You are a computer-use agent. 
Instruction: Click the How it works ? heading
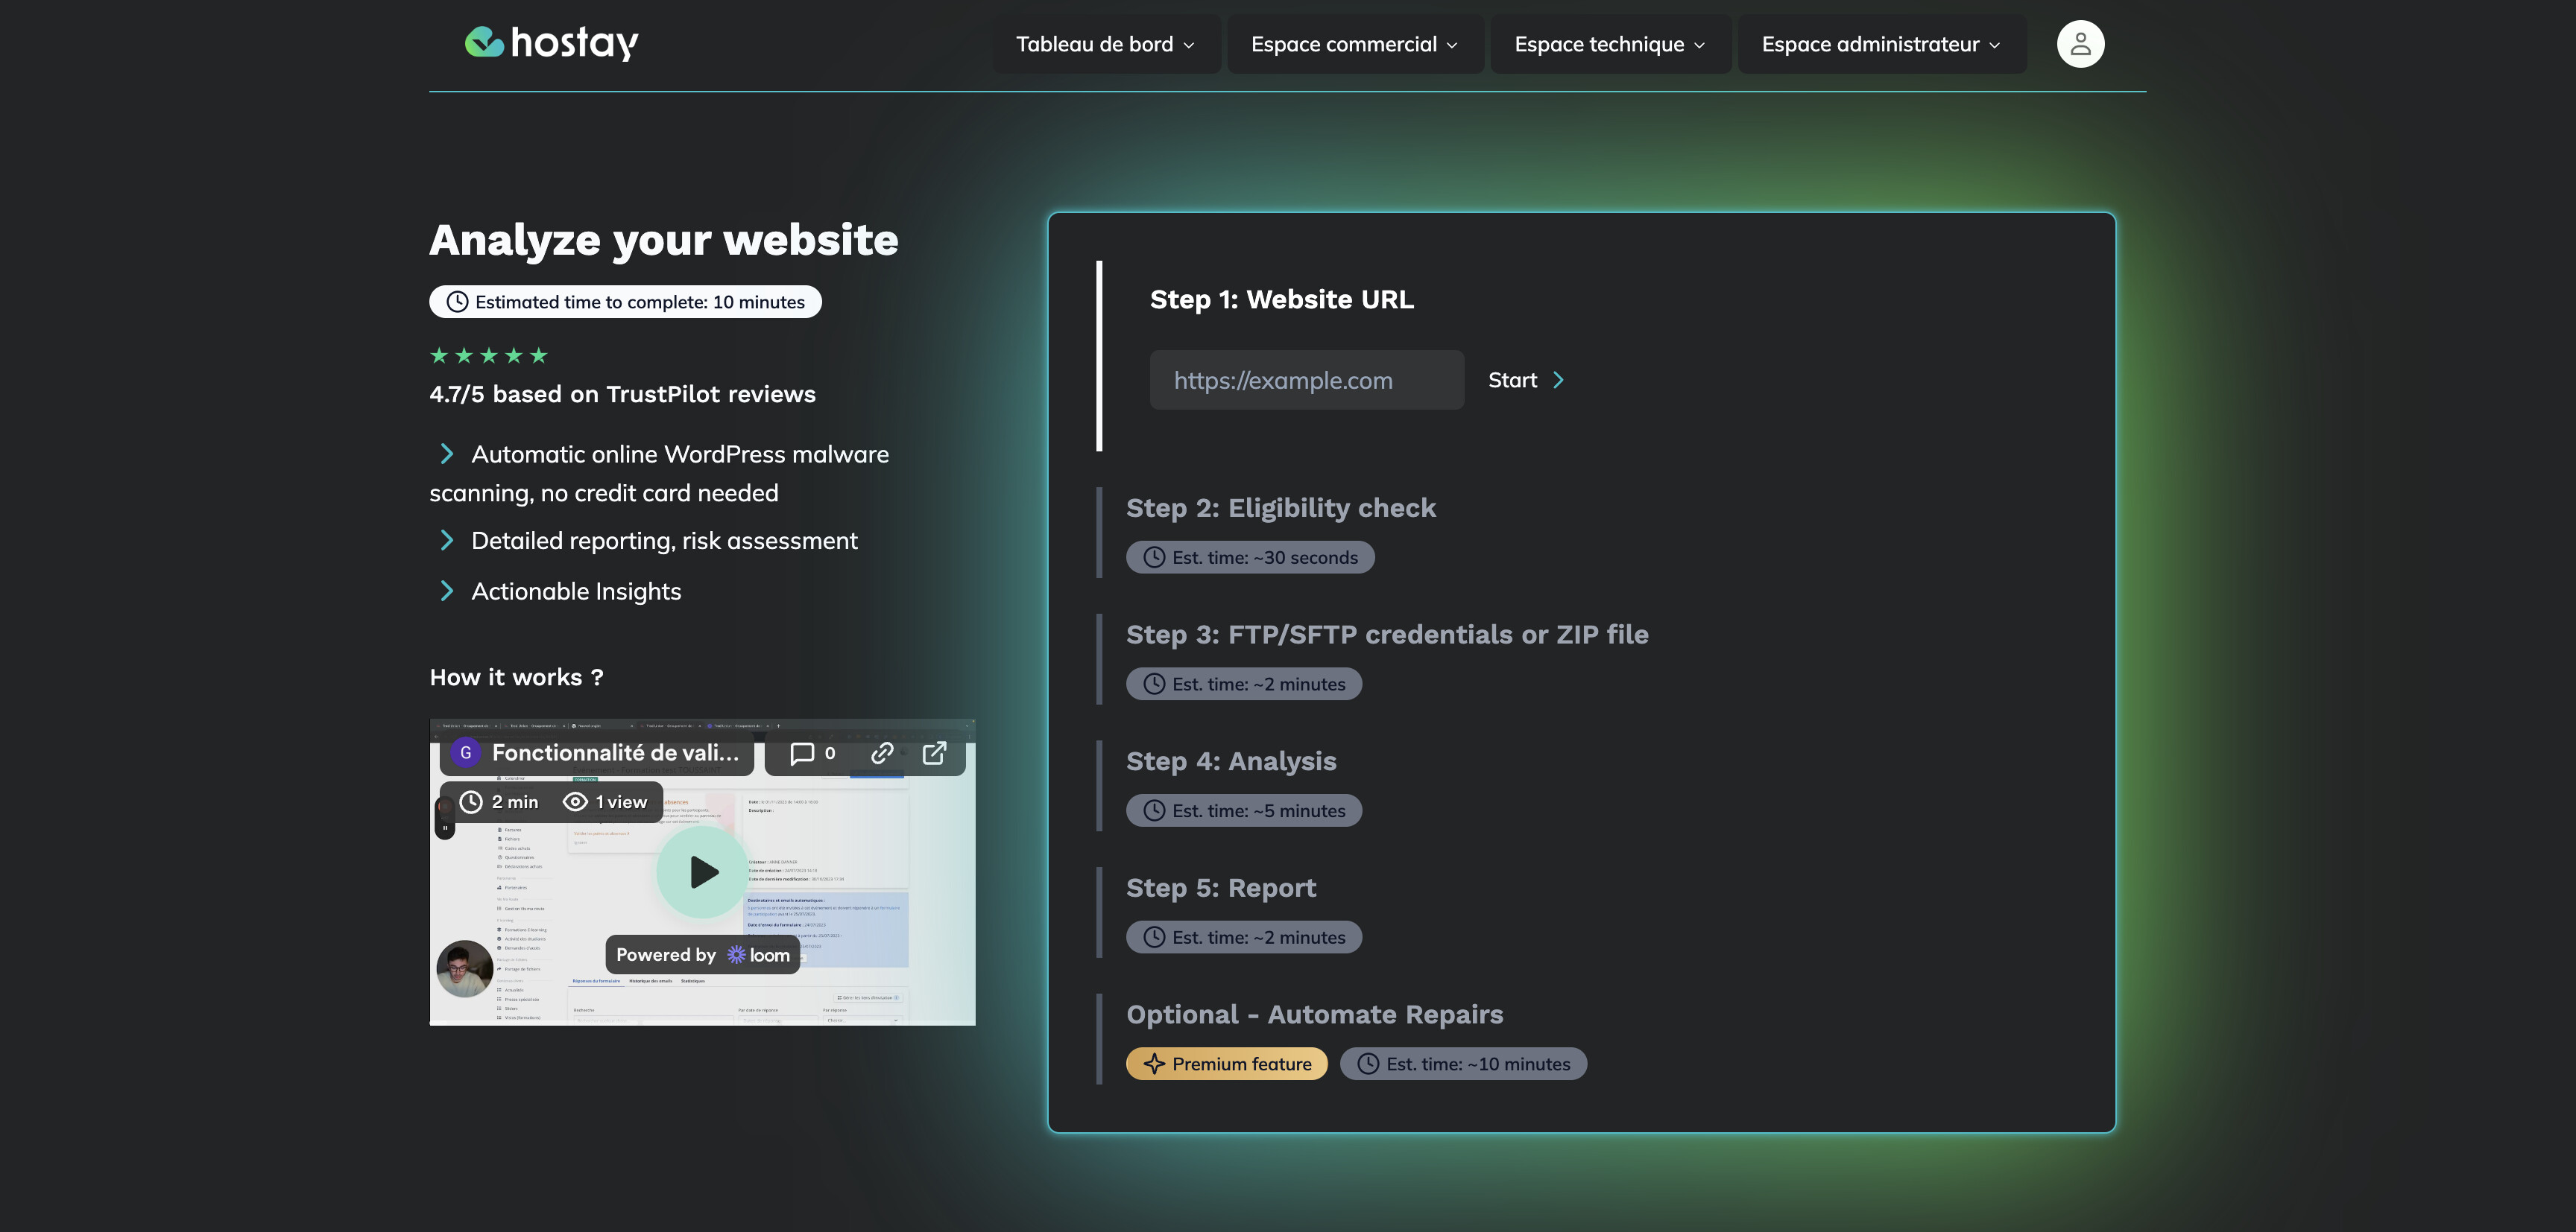tap(517, 677)
